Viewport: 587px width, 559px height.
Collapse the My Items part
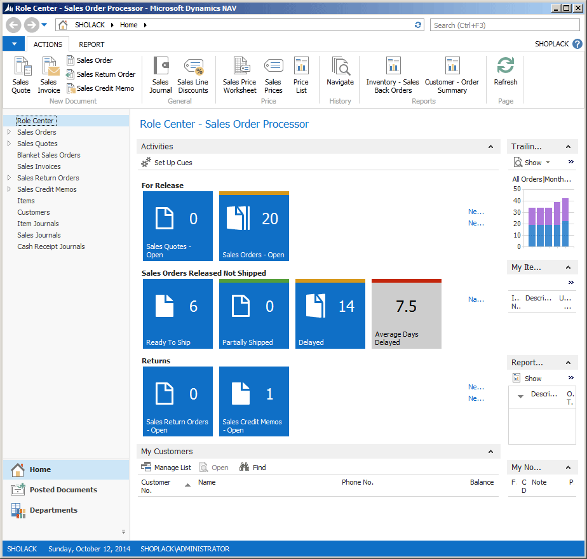tap(569, 267)
